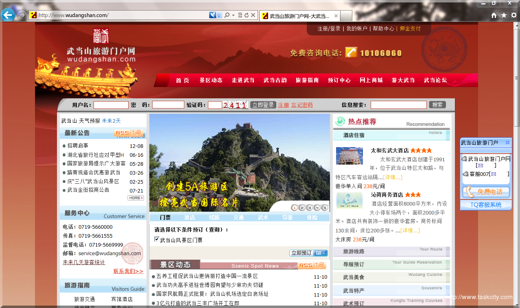Open 武当古韵 in the main navigation
This screenshot has width=520, height=308.
pos(275,80)
